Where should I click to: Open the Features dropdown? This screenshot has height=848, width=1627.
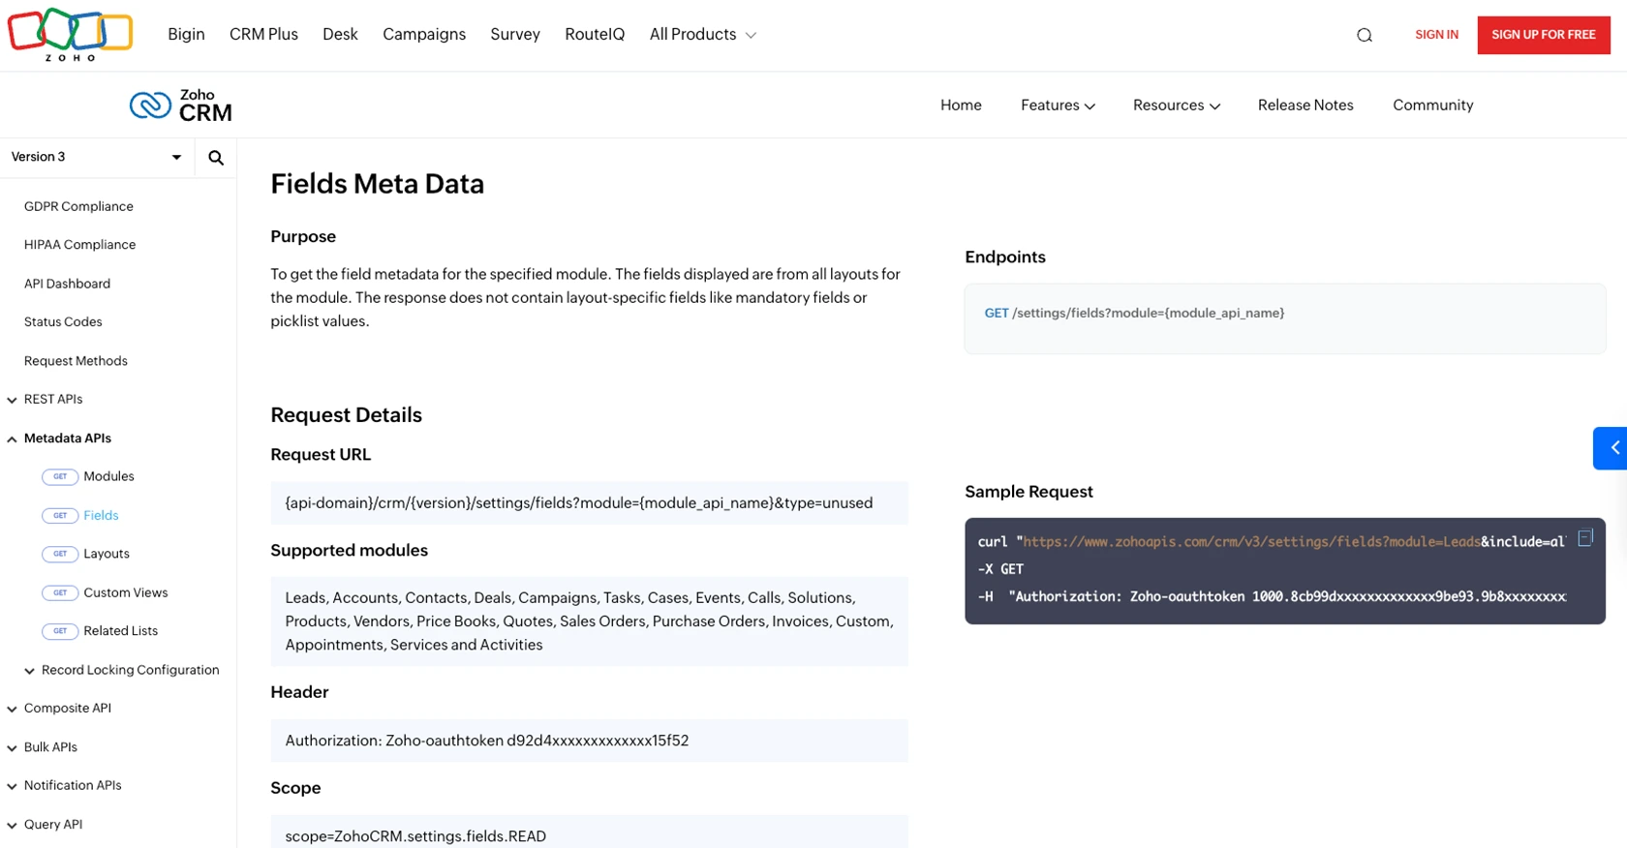[1058, 105]
